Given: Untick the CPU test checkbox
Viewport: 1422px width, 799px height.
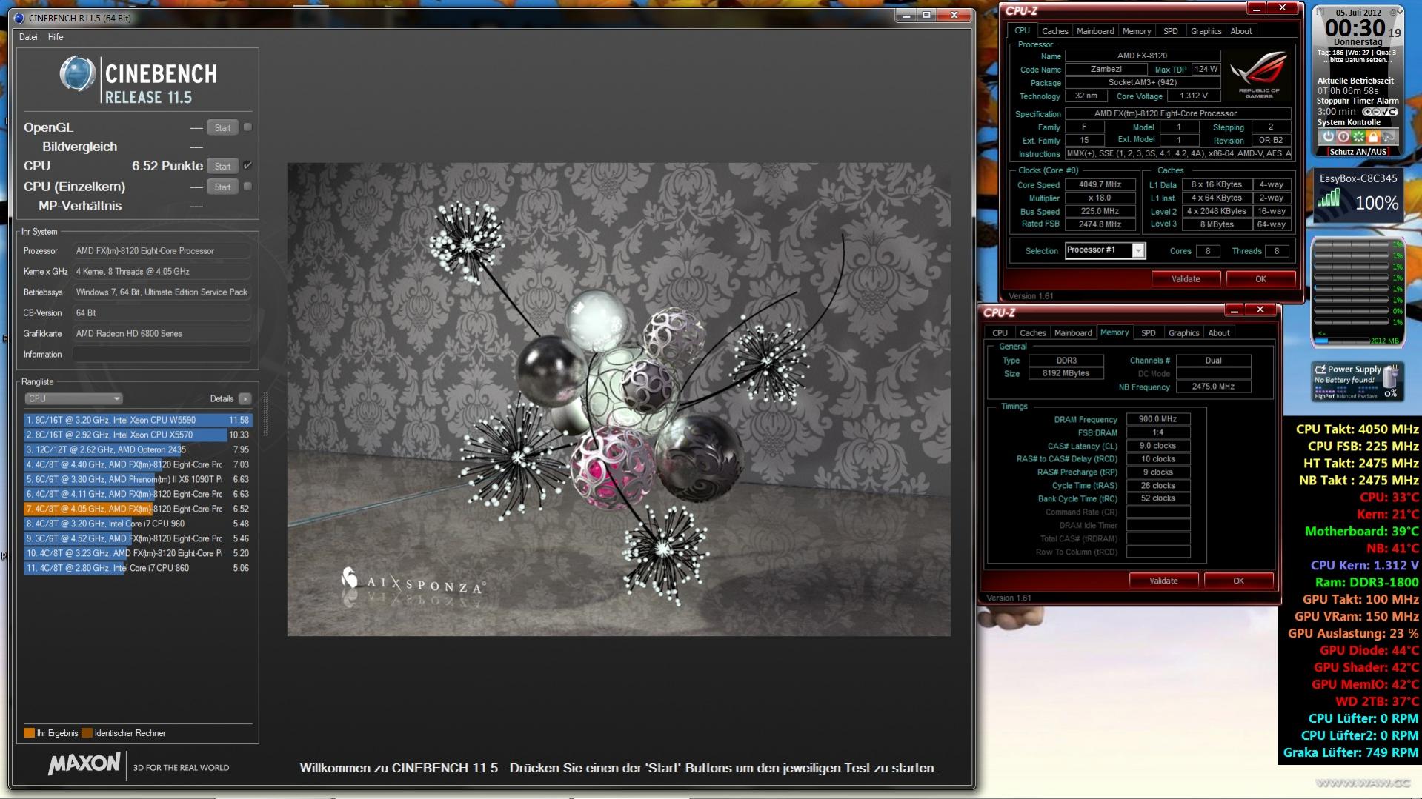Looking at the screenshot, I should pos(247,166).
